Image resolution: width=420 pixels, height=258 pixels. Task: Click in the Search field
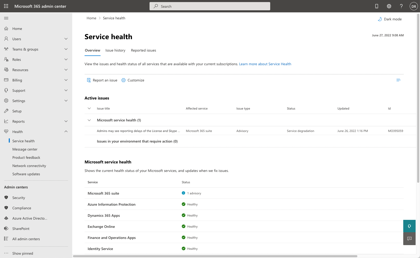pos(210,6)
